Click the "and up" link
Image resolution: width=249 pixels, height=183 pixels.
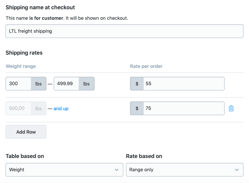[x=61, y=109]
